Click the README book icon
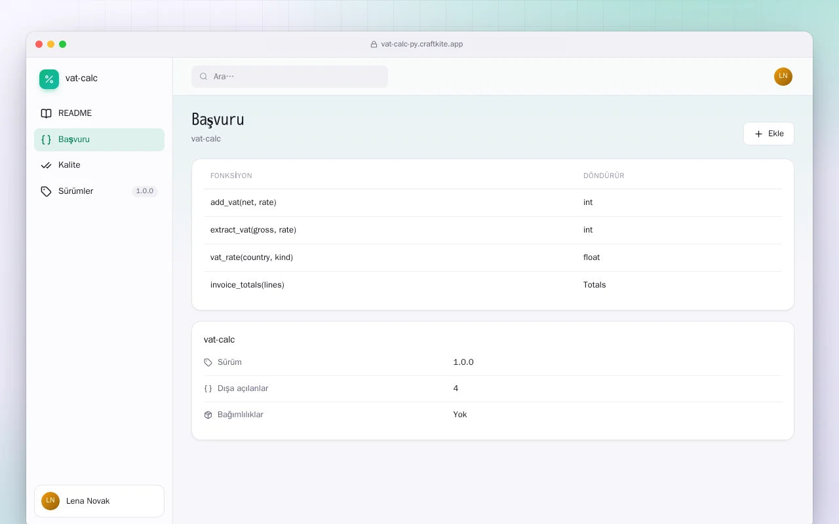The width and height of the screenshot is (839, 524). pos(46,113)
